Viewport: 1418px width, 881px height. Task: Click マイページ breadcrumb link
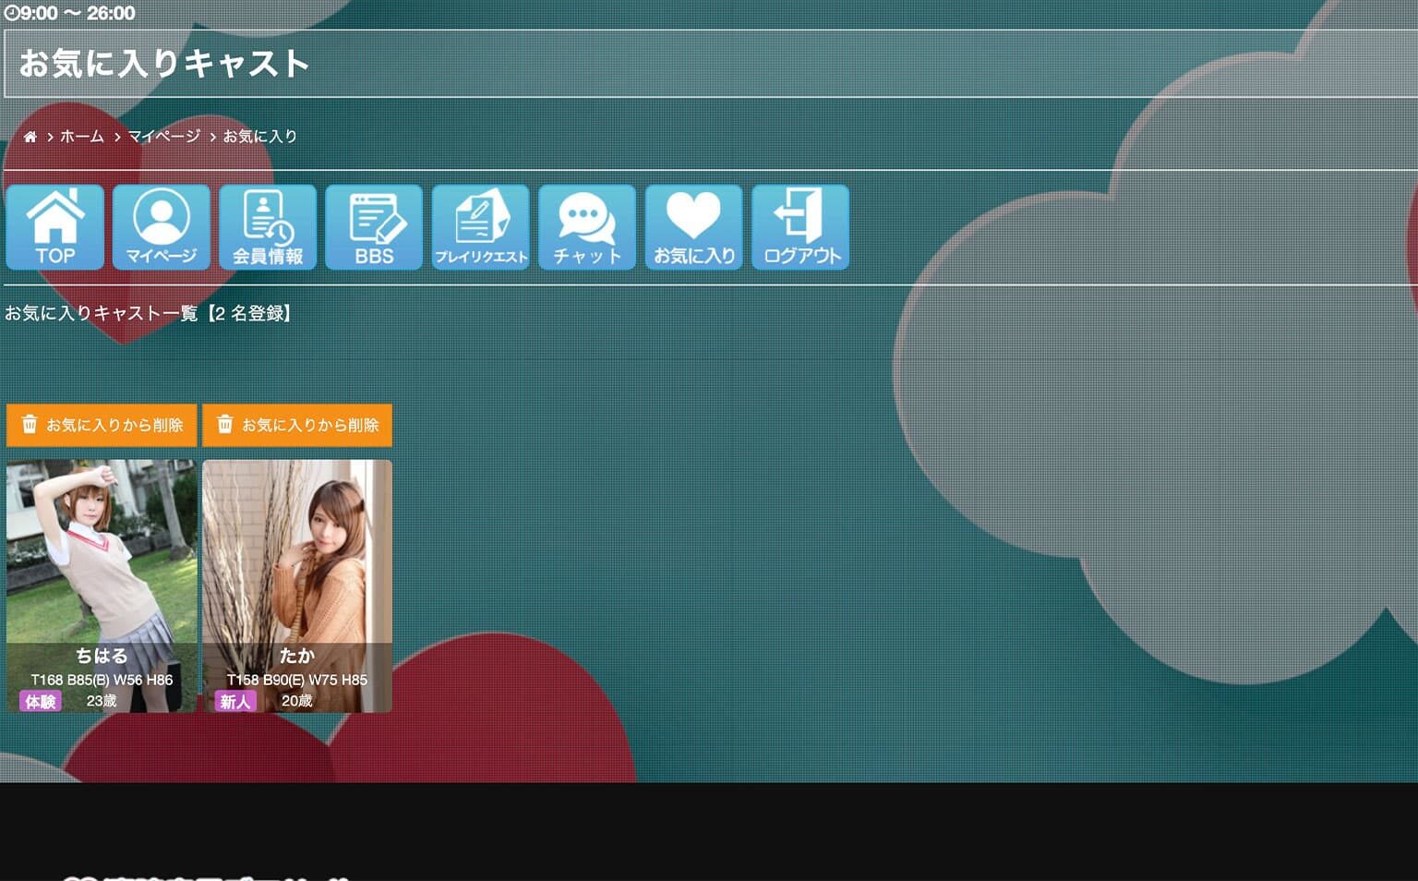(163, 137)
